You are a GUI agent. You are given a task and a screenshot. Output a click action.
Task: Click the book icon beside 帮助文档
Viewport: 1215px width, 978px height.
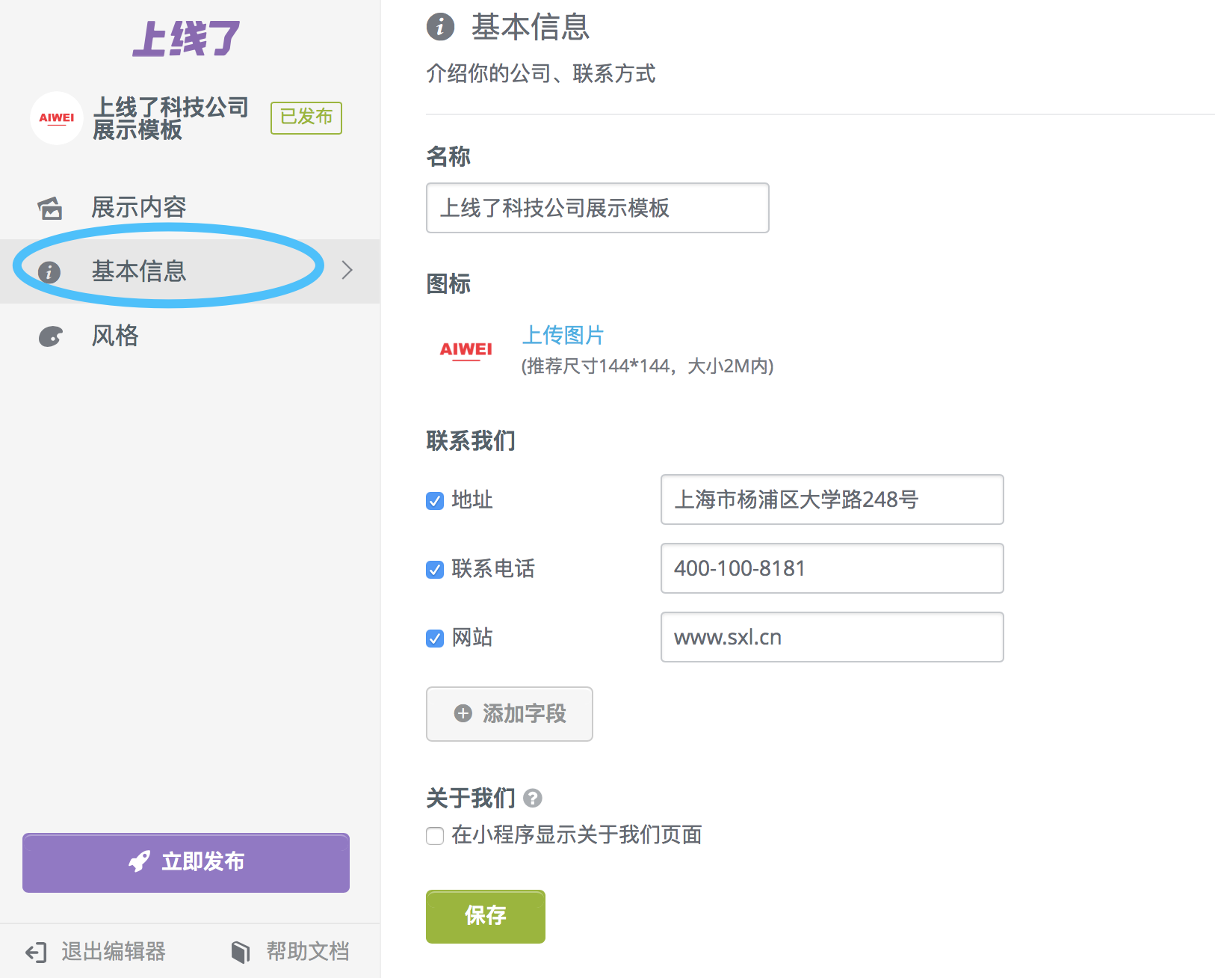click(240, 952)
